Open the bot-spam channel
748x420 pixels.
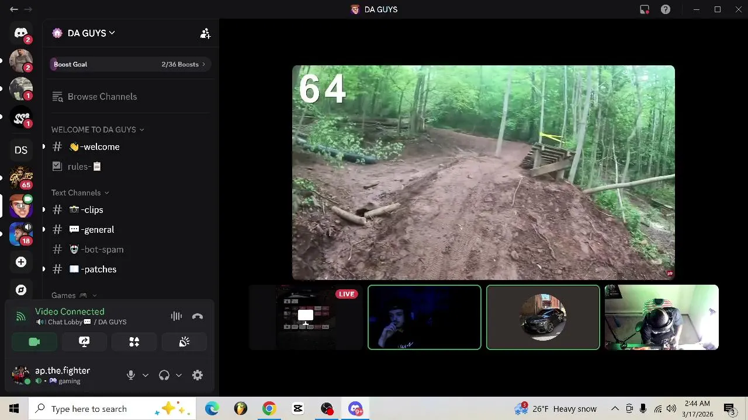click(x=129, y=250)
